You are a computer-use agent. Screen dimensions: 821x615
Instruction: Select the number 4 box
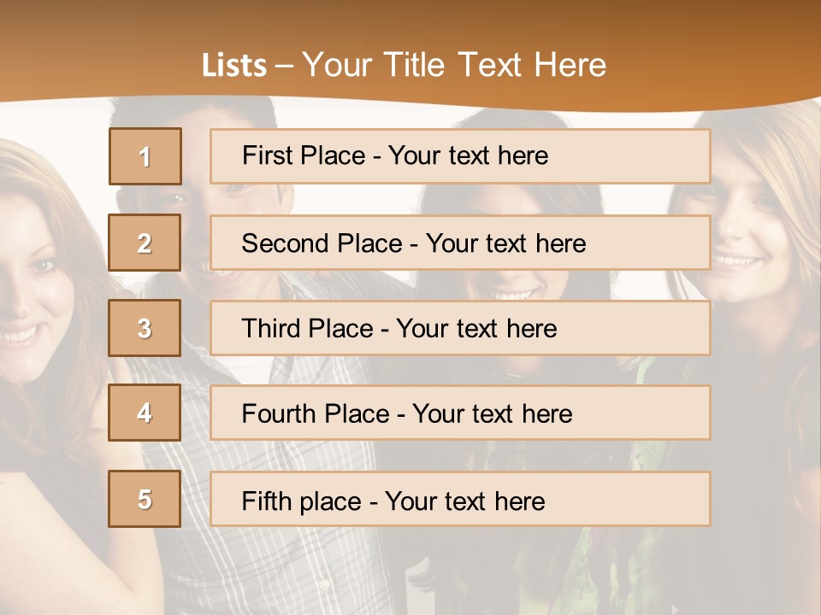pyautogui.click(x=145, y=413)
